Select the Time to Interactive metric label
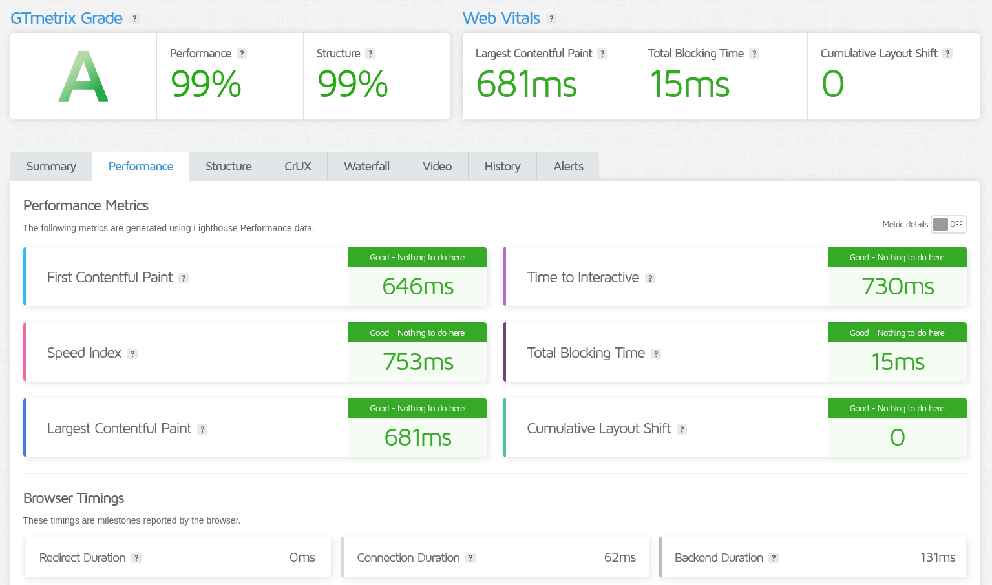Viewport: 992px width, 585px height. (583, 278)
